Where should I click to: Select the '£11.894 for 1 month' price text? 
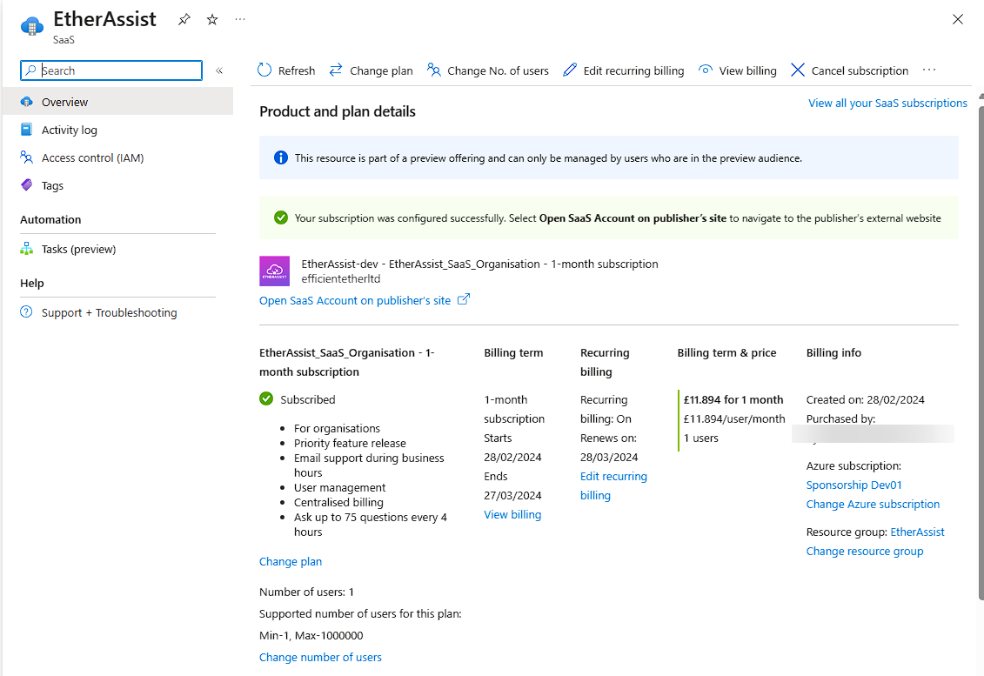coord(733,400)
